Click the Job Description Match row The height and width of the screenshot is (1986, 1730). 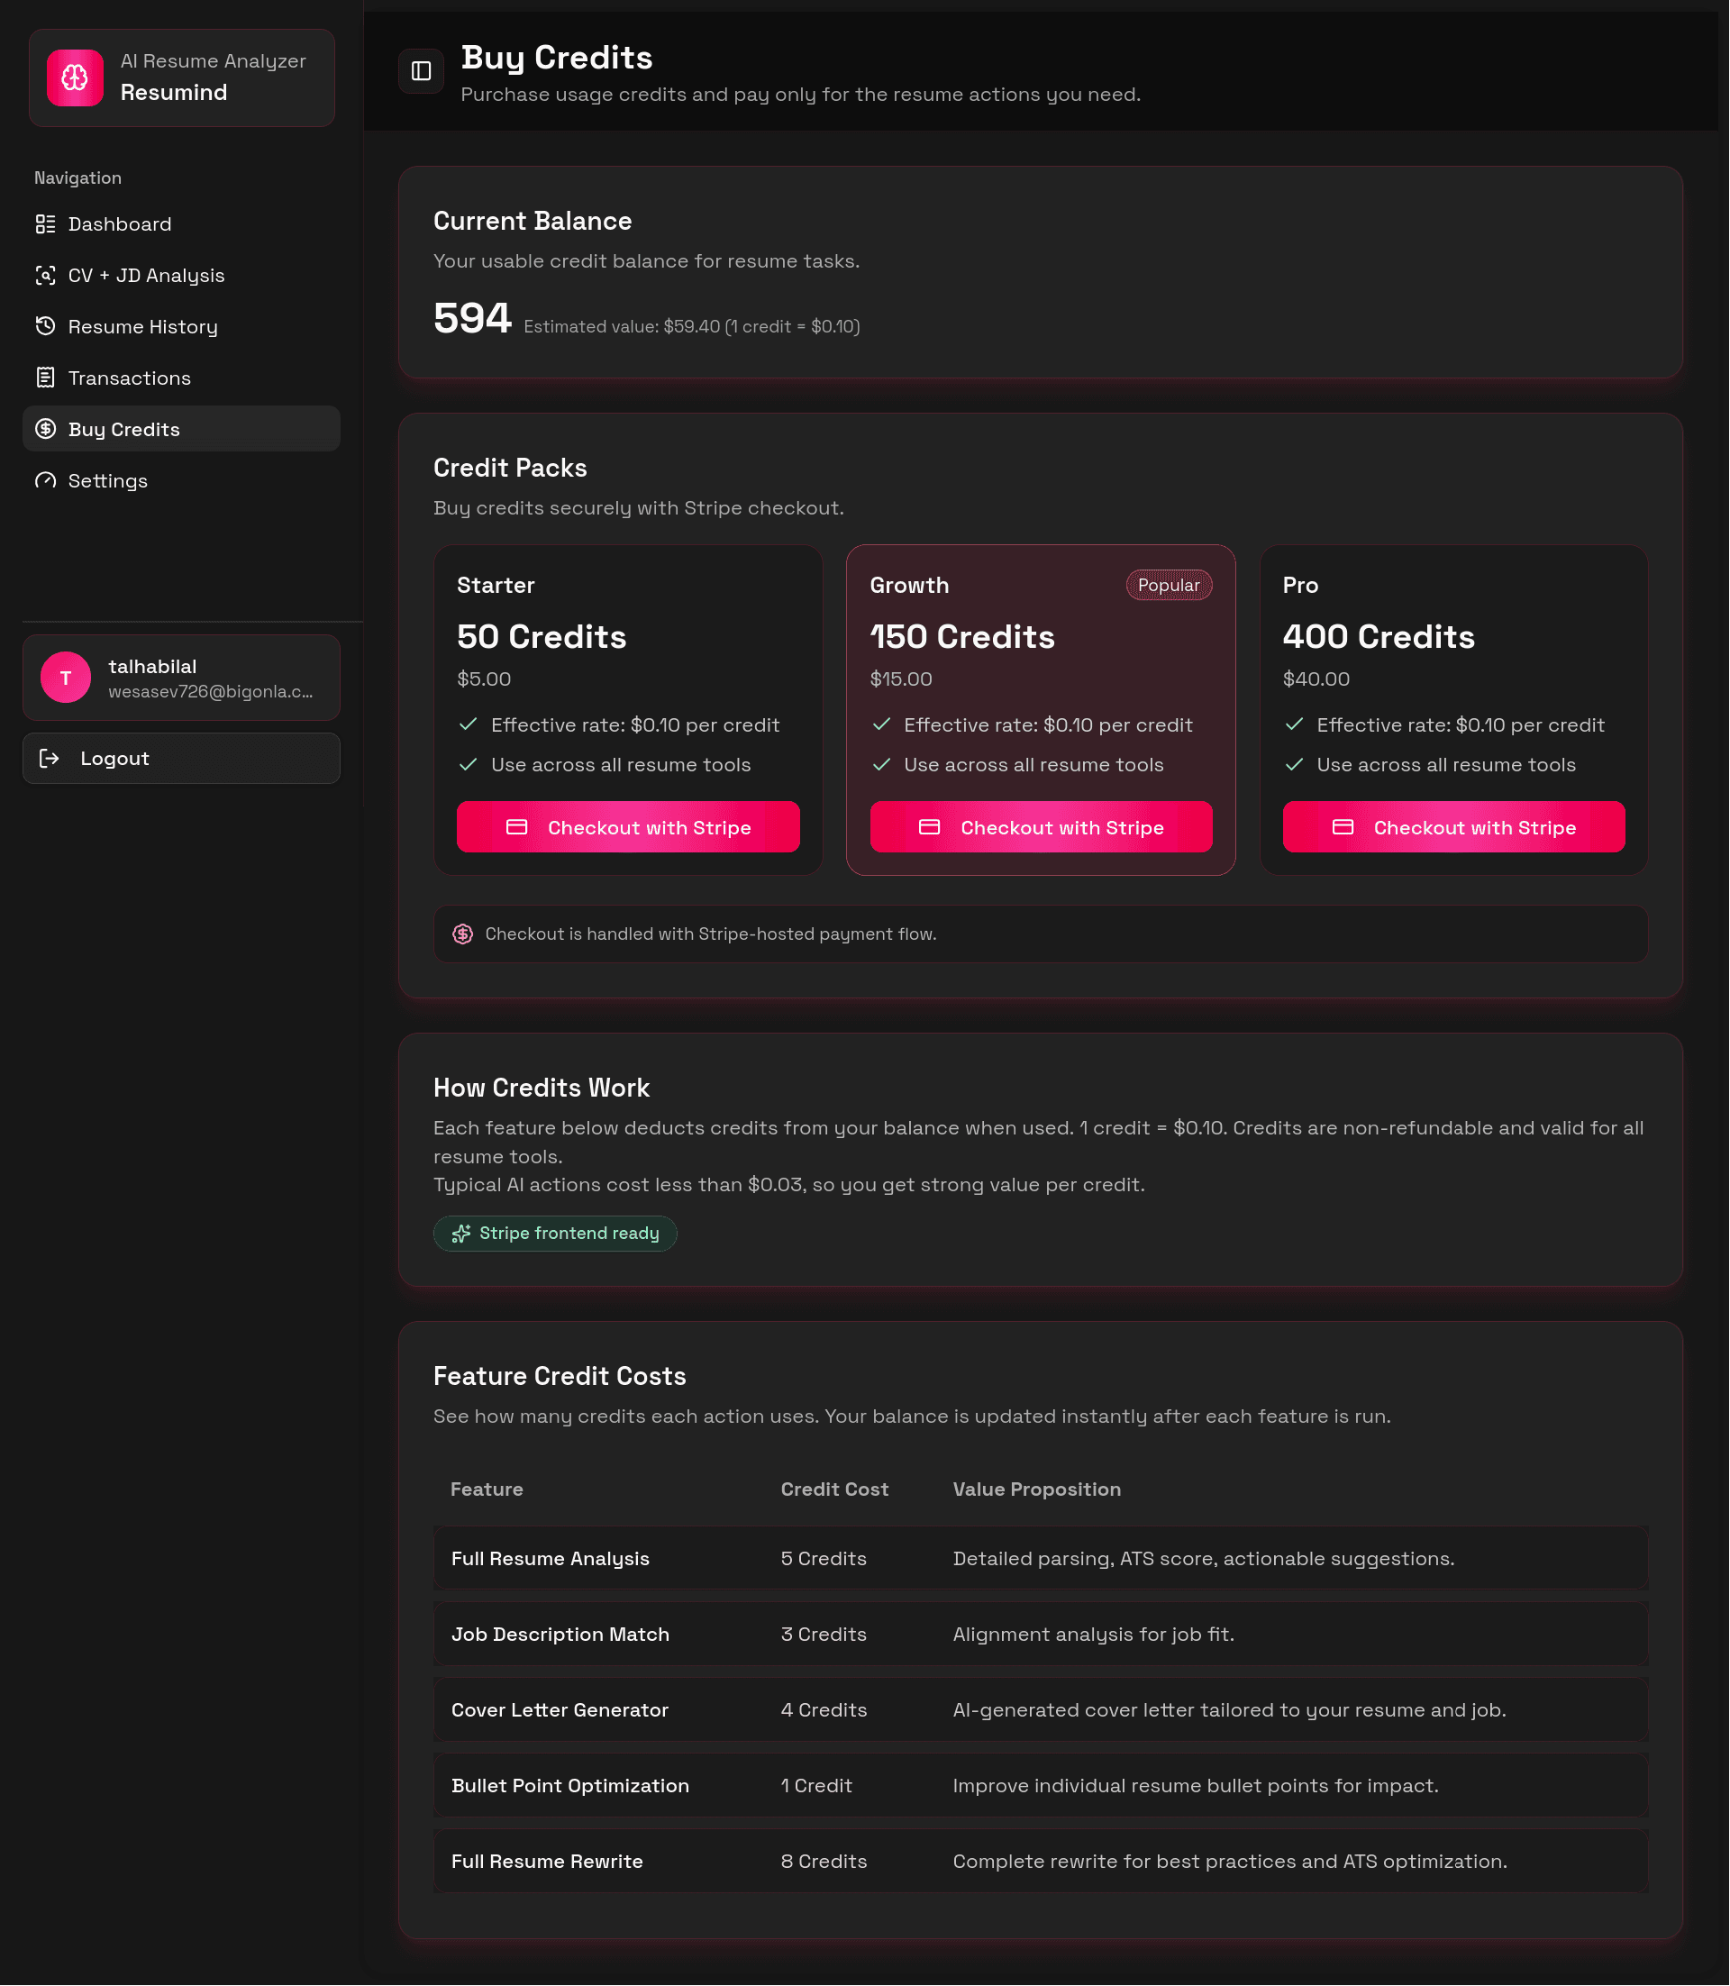point(1041,1635)
